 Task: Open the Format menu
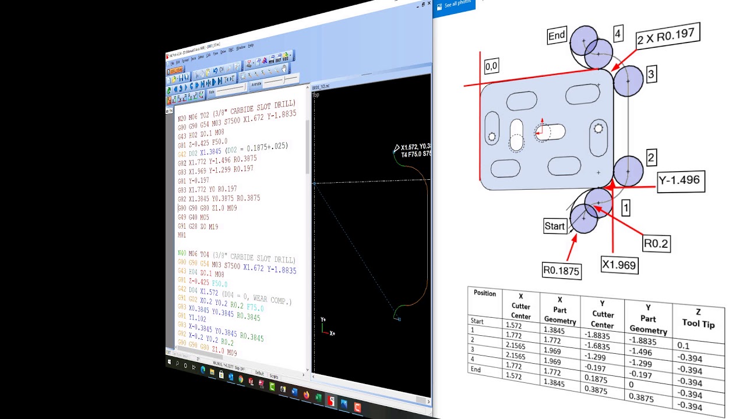point(185,61)
